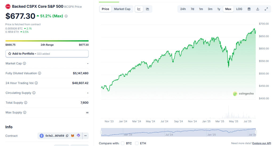The width and height of the screenshot is (273, 146).
Task: Open the Explore our API link
Action: pos(262,143)
